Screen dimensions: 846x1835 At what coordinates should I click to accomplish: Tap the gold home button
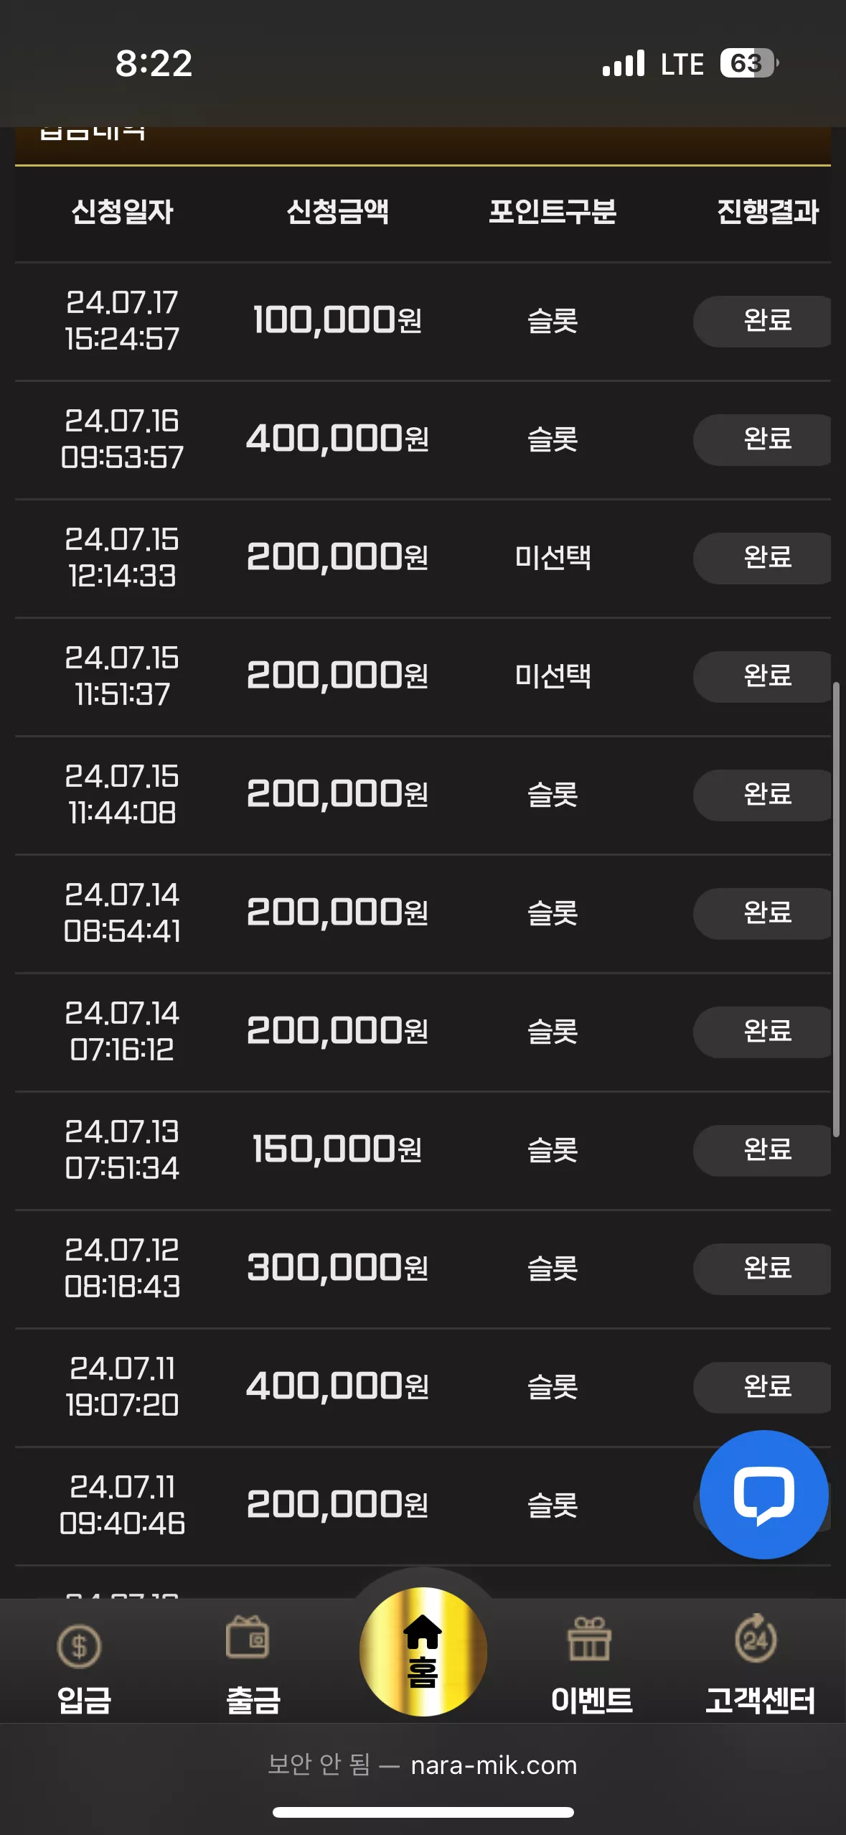tap(423, 1651)
